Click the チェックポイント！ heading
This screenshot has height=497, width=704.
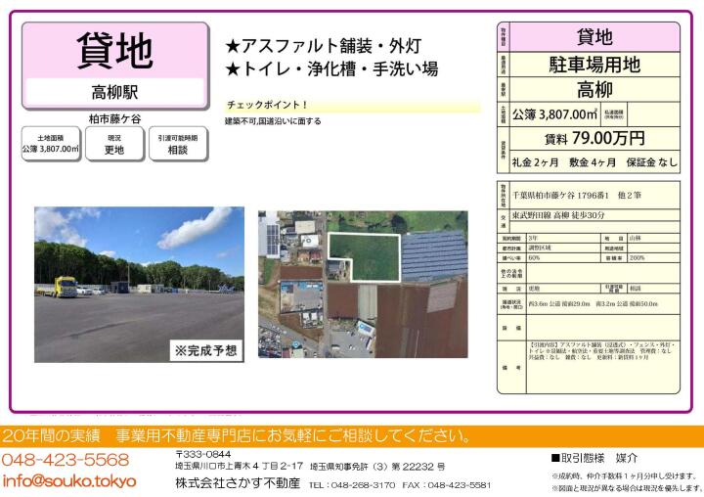click(267, 104)
